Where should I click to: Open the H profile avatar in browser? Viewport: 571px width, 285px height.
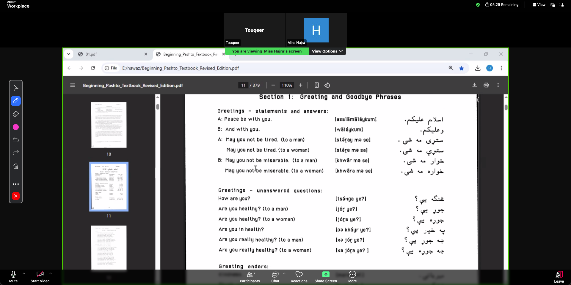(x=490, y=68)
